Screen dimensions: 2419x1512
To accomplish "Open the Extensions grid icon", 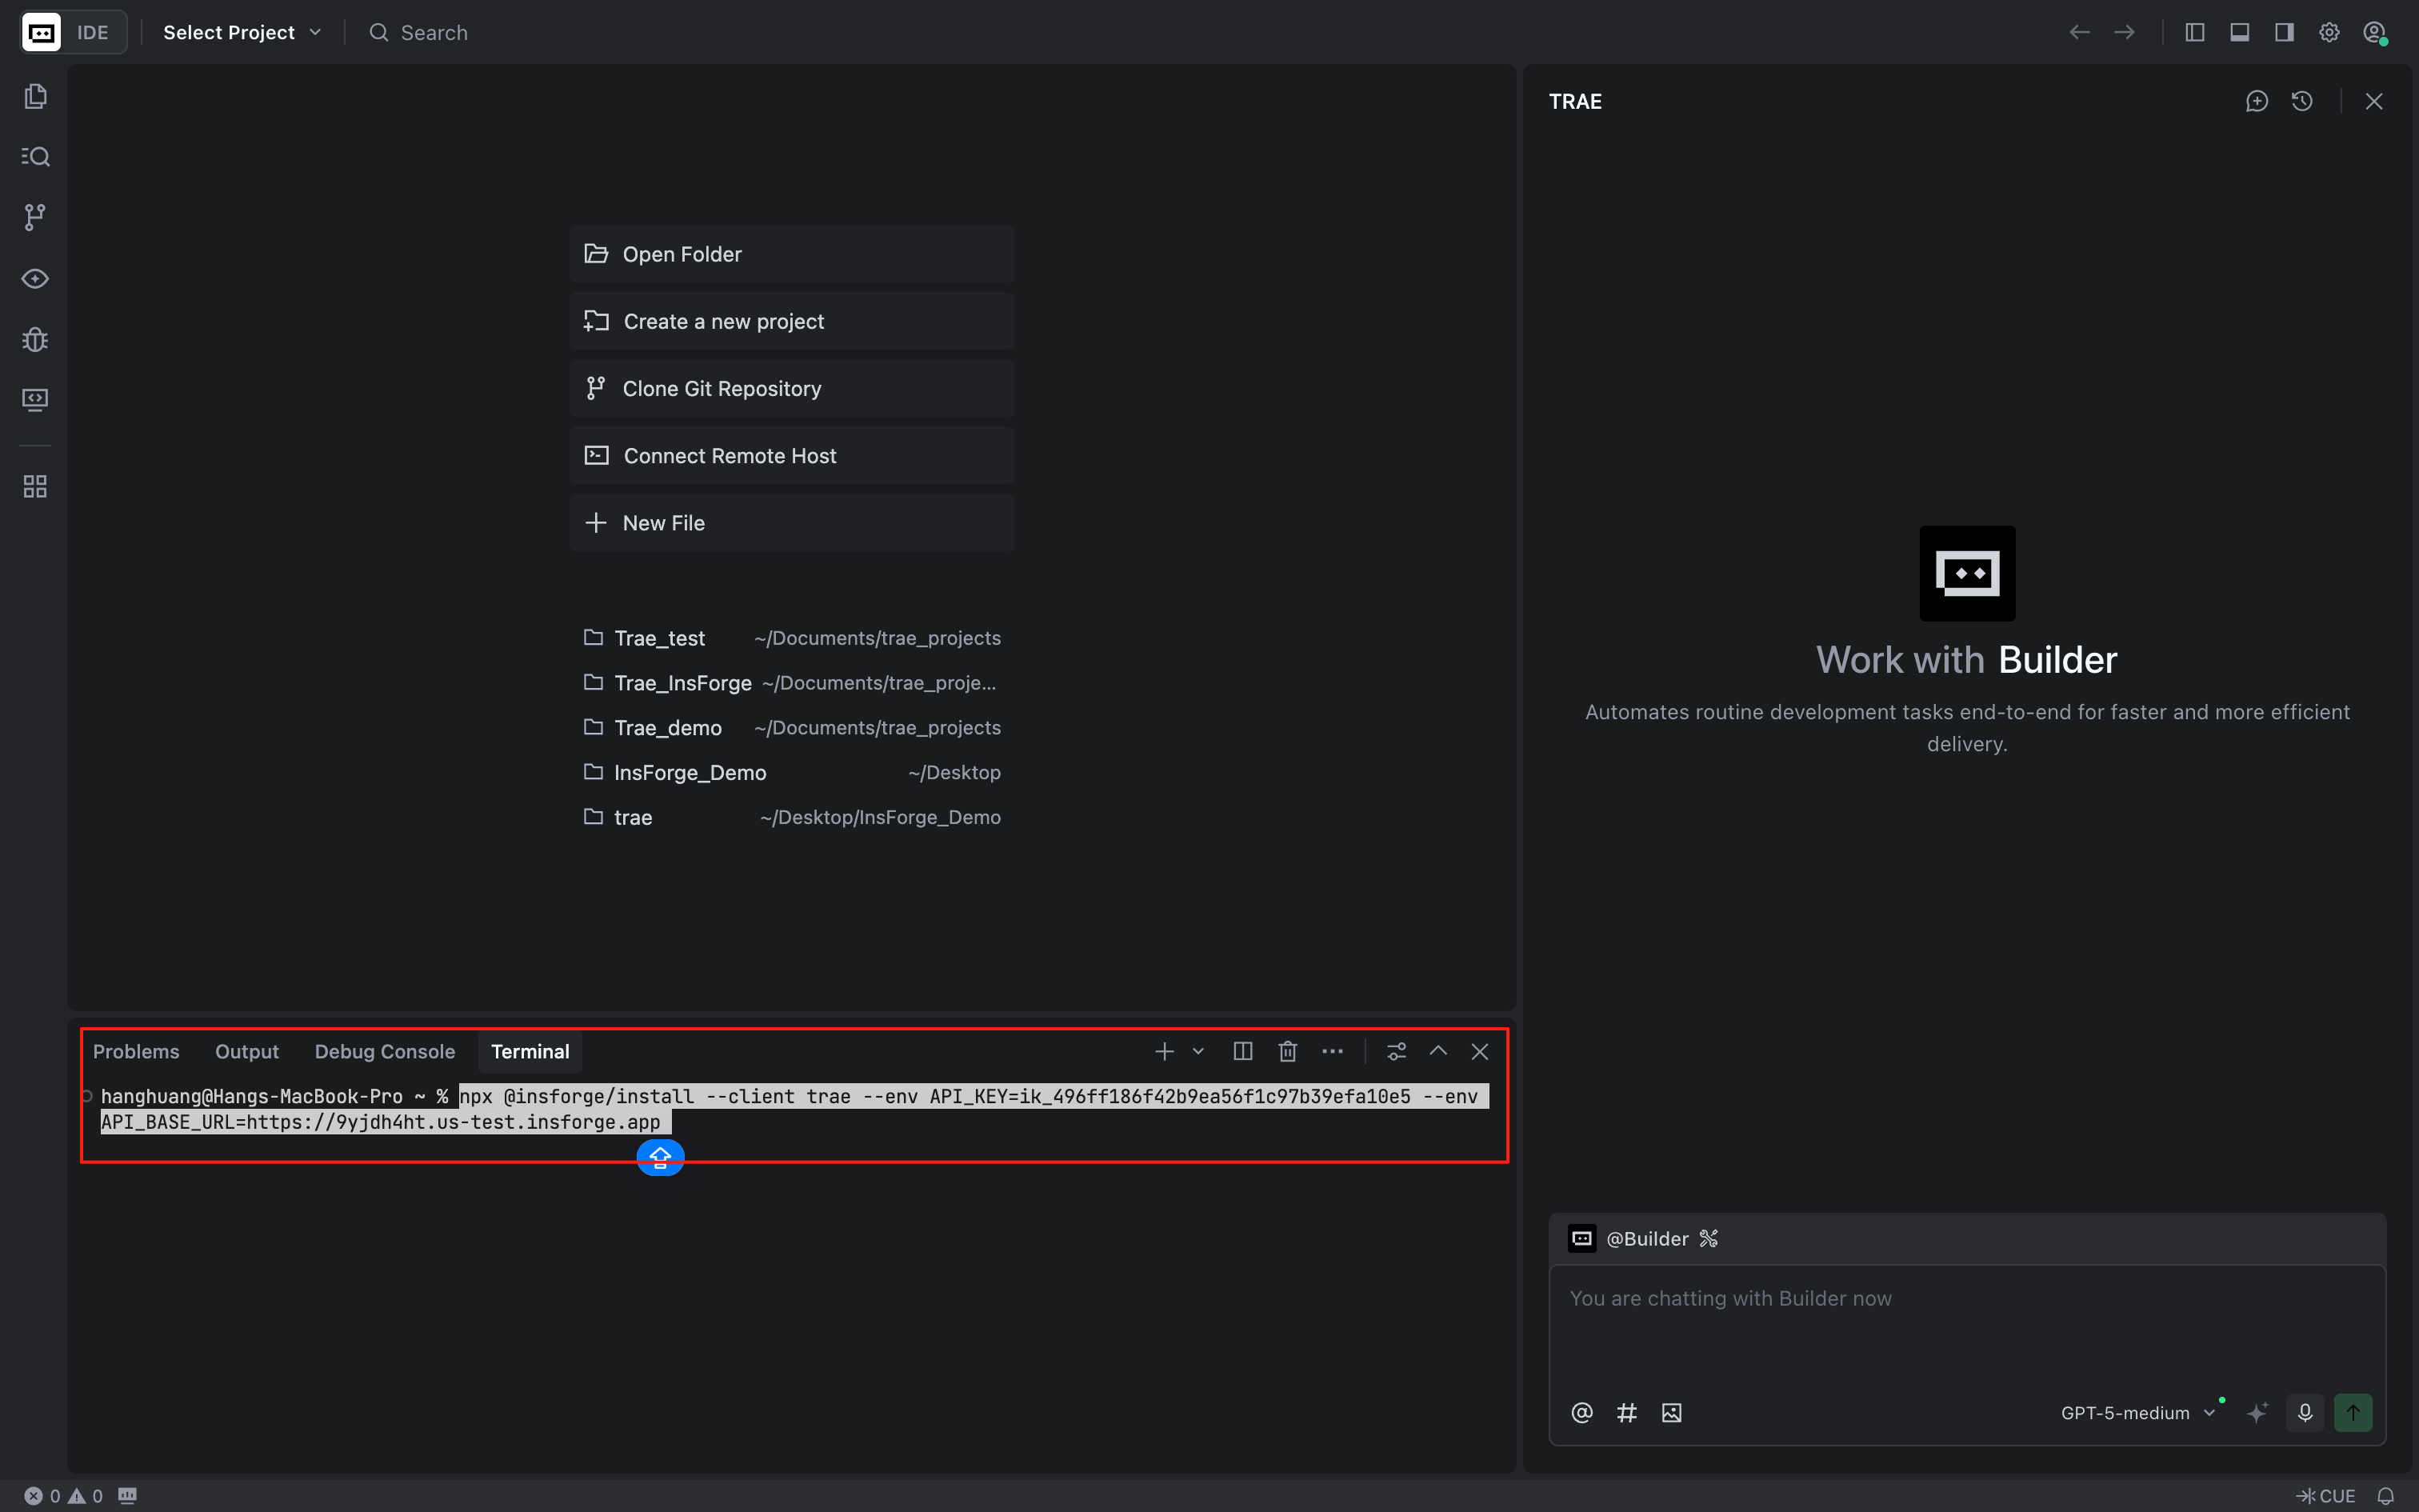I will click(x=35, y=487).
